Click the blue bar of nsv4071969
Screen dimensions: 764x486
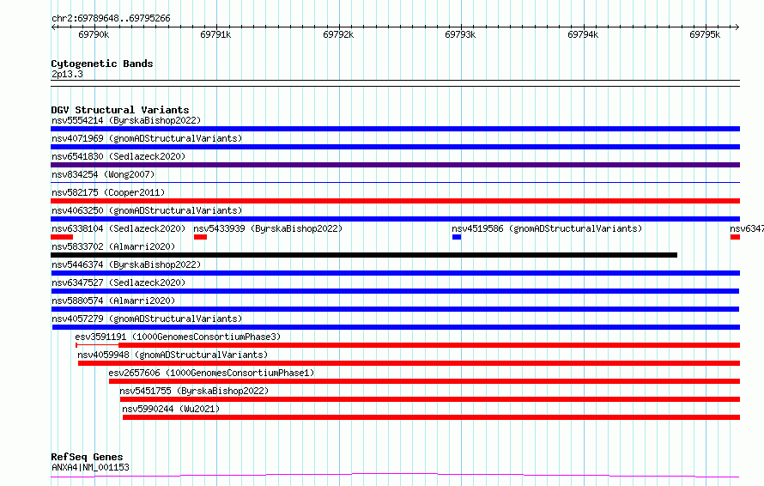[395, 147]
